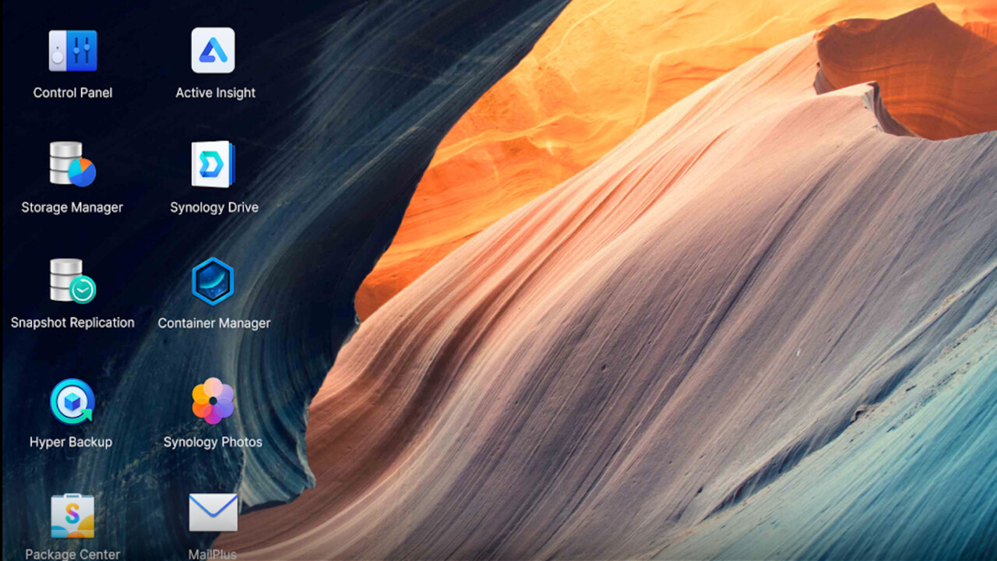Image resolution: width=997 pixels, height=561 pixels.
Task: Open the MailPlus envelope icon
Action: point(213,513)
